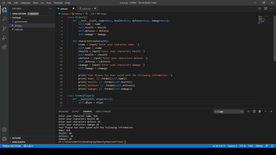Open the View menu

click(35, 3)
